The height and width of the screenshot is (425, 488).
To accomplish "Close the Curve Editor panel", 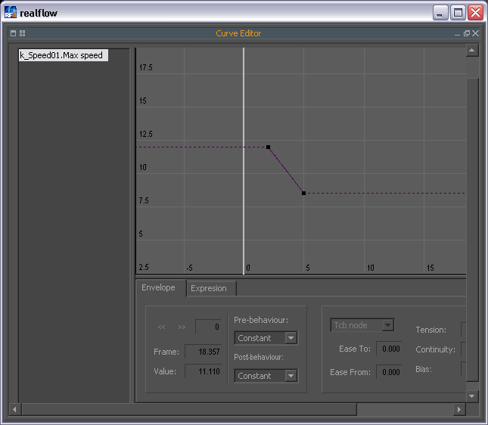I will pos(476,33).
